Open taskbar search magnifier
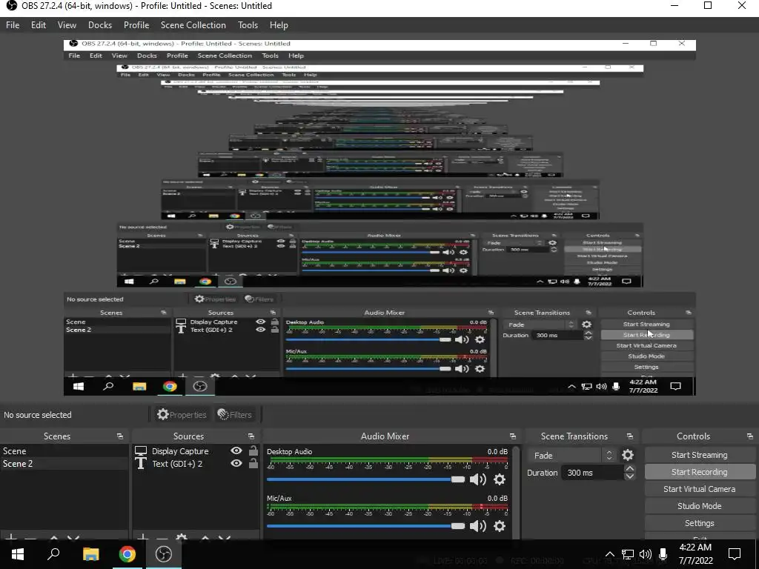This screenshot has height=569, width=759. click(x=53, y=554)
